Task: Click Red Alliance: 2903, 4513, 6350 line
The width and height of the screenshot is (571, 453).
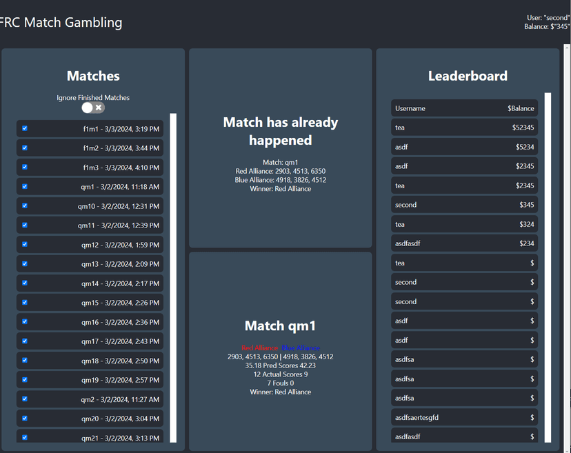Action: (x=281, y=171)
